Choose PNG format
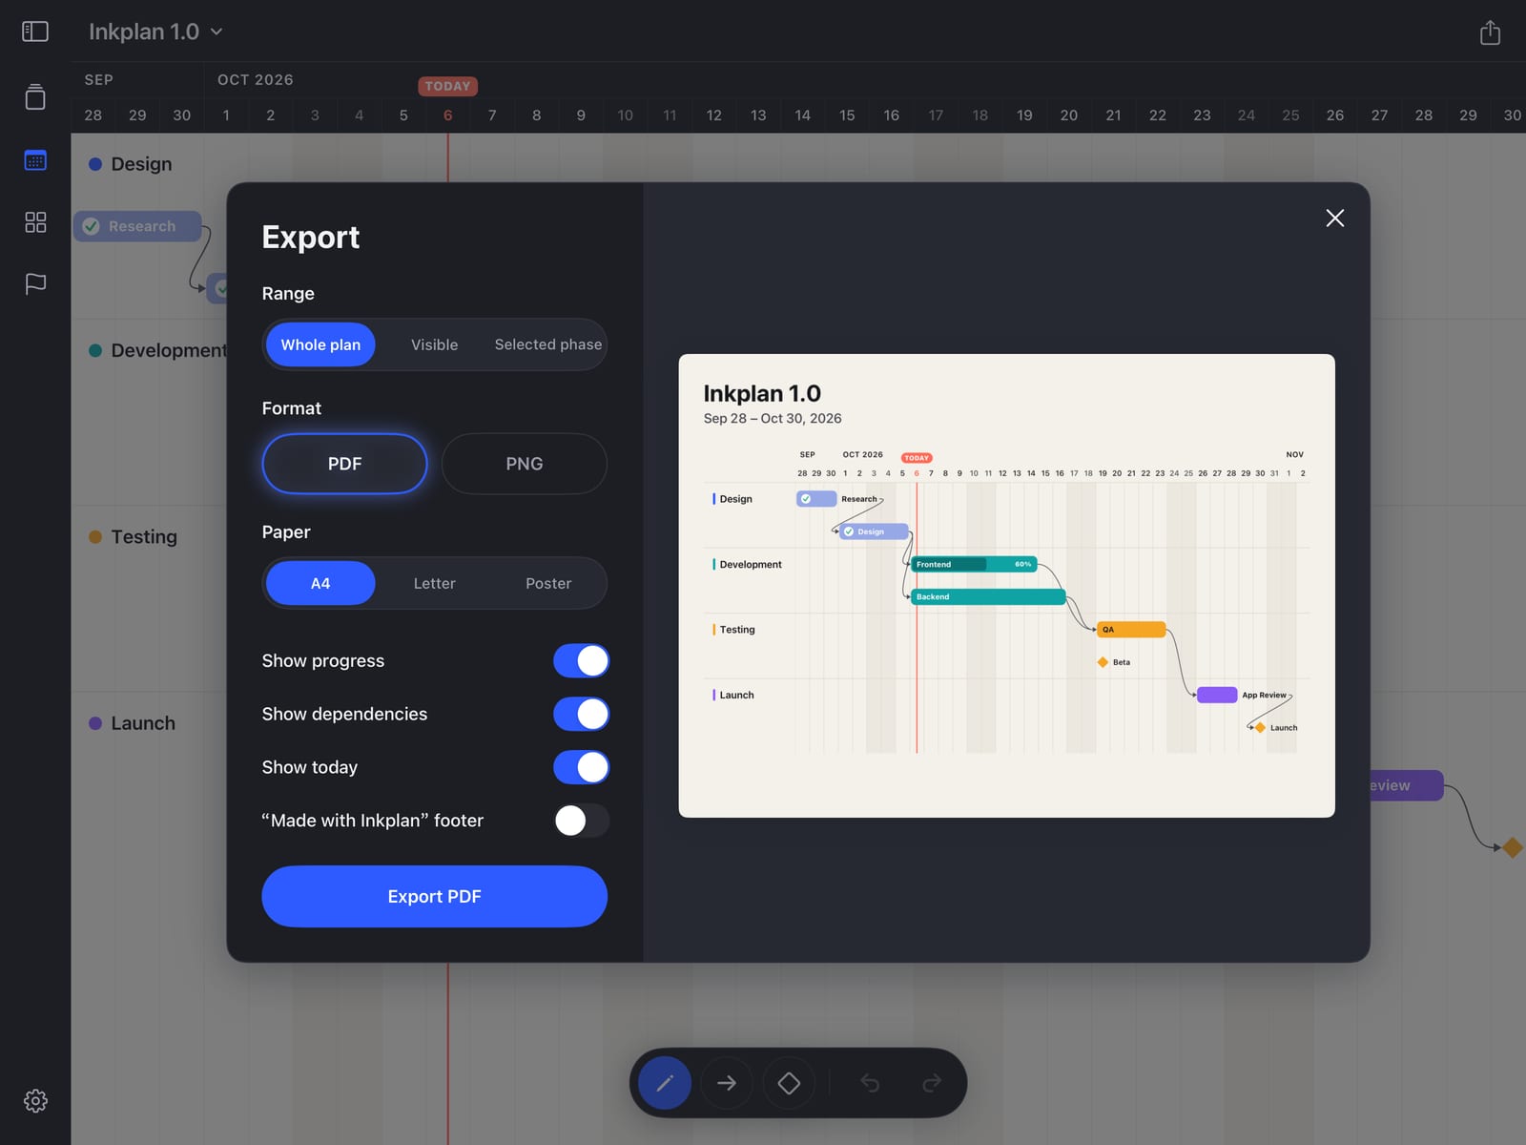Image resolution: width=1526 pixels, height=1145 pixels. (525, 464)
